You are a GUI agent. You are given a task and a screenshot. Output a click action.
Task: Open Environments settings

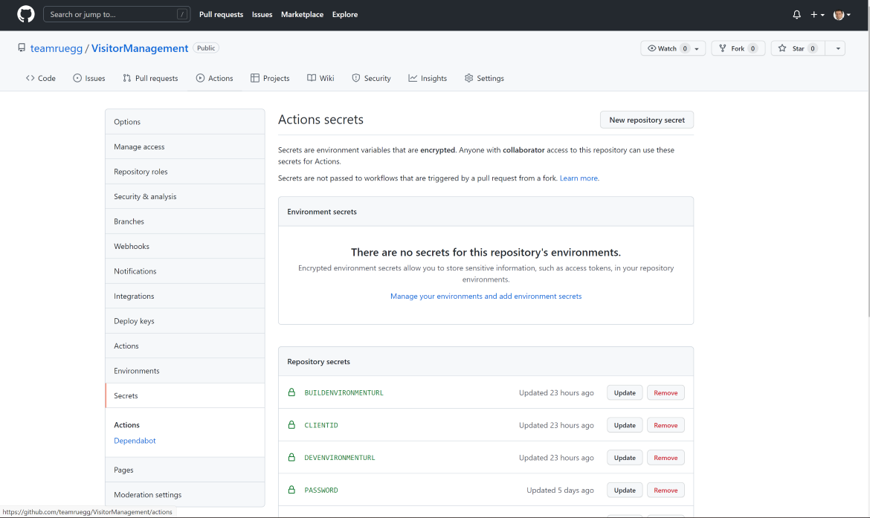tap(184, 370)
